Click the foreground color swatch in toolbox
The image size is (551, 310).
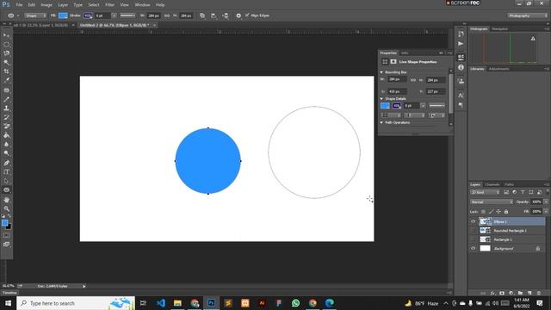[4, 223]
